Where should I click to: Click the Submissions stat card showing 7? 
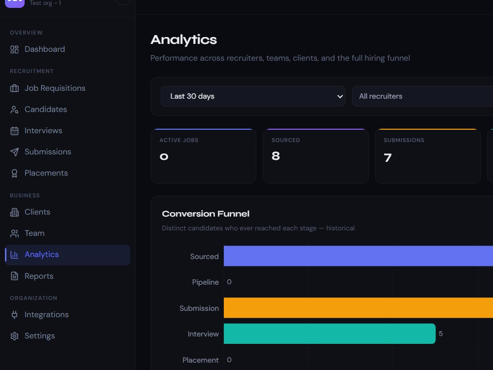[x=427, y=156]
